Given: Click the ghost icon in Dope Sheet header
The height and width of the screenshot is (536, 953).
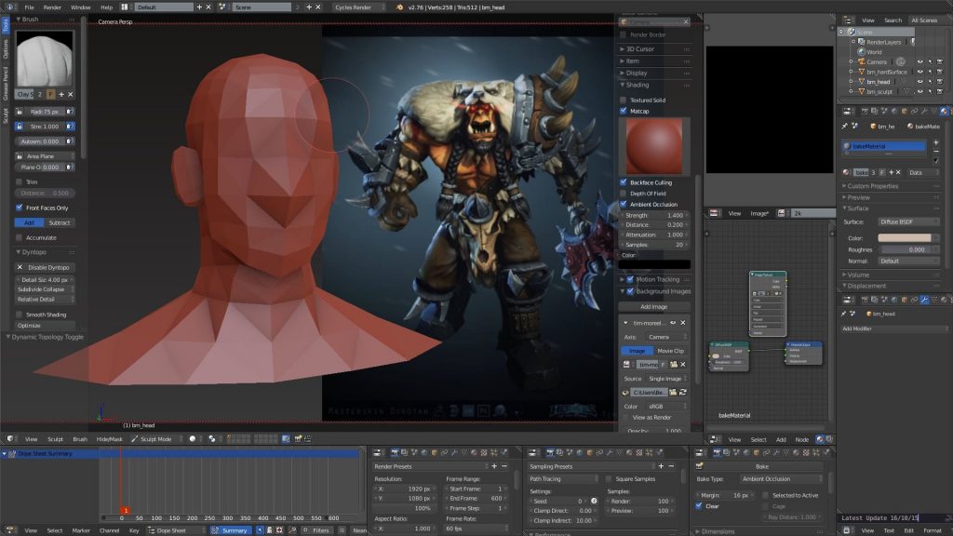Looking at the screenshot, I should coord(269,530).
